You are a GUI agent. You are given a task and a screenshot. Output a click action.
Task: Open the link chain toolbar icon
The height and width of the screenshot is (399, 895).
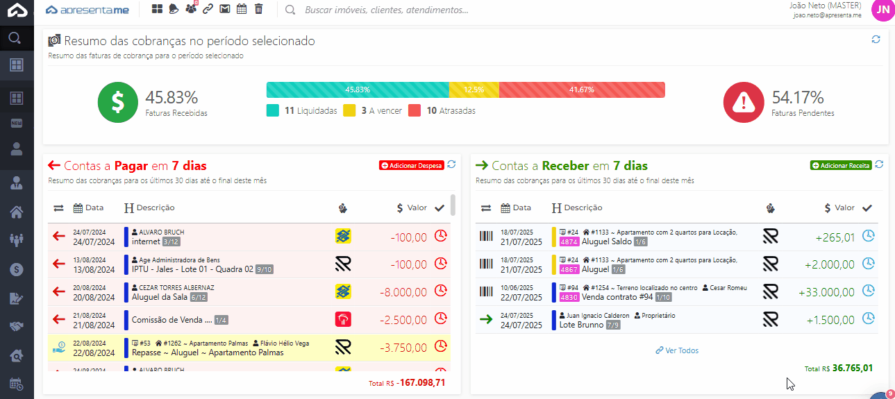[208, 9]
